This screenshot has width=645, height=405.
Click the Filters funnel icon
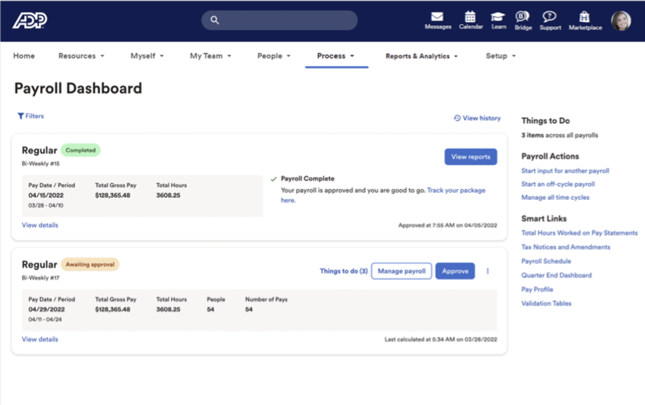pyautogui.click(x=21, y=116)
